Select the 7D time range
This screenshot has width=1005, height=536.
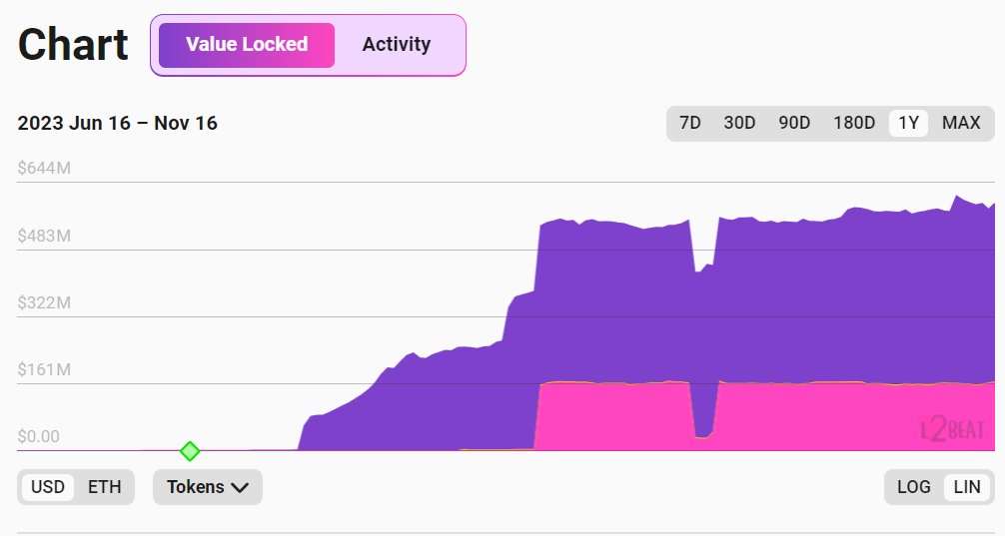click(689, 123)
